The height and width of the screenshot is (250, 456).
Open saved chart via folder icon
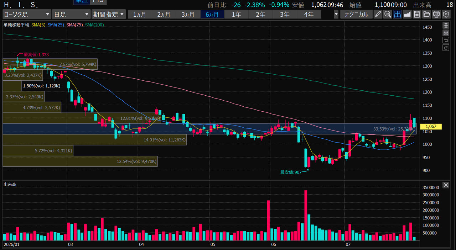426,14
